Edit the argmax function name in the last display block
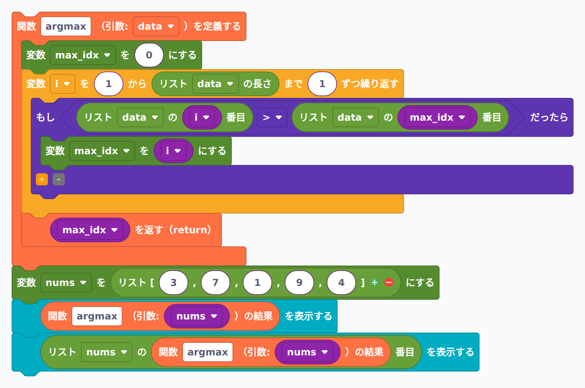Image resolution: width=585 pixels, height=388 pixels. (x=208, y=352)
